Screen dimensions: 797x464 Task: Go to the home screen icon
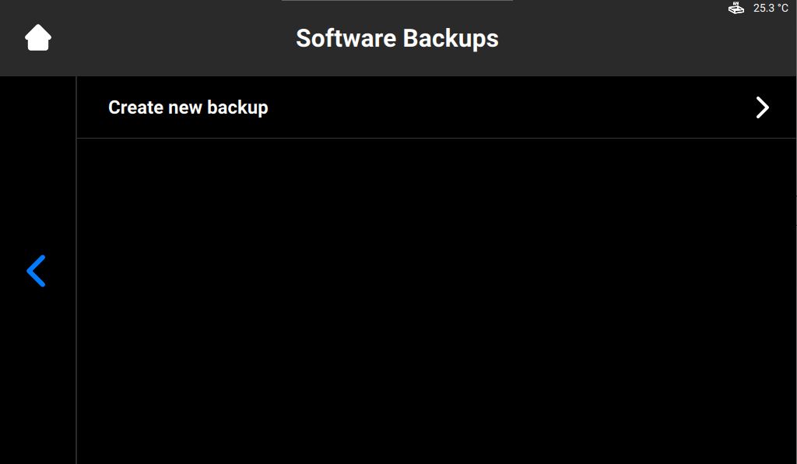click(38, 37)
